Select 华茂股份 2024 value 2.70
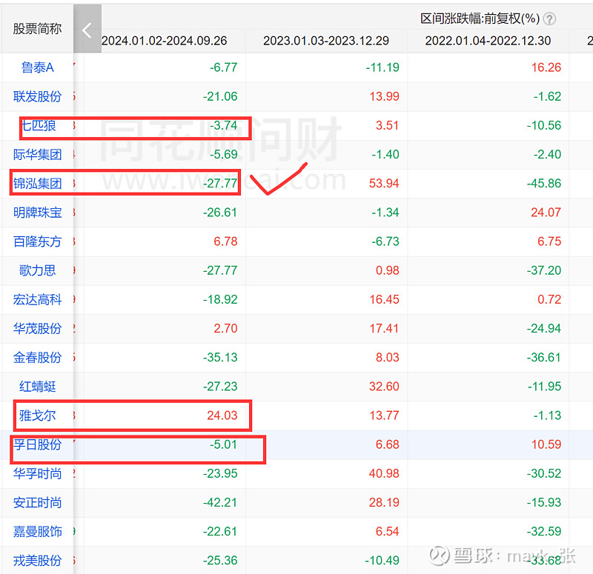The width and height of the screenshot is (593, 574). (226, 328)
